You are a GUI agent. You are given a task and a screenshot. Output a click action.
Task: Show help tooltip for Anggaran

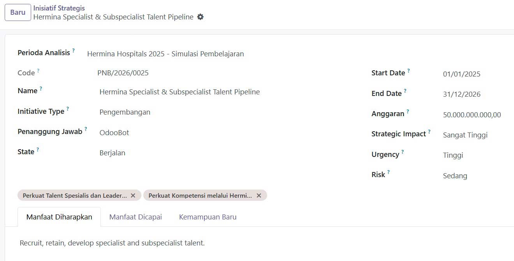[x=408, y=111]
